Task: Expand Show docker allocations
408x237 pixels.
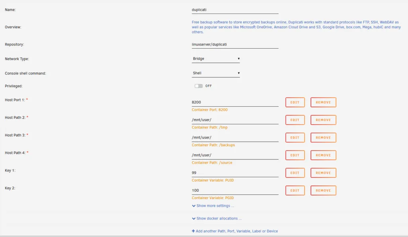Action: tap(217, 219)
